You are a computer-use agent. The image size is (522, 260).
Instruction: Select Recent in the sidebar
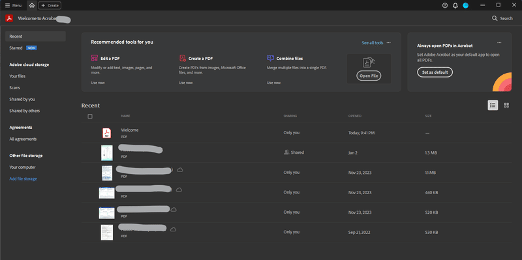coord(35,36)
